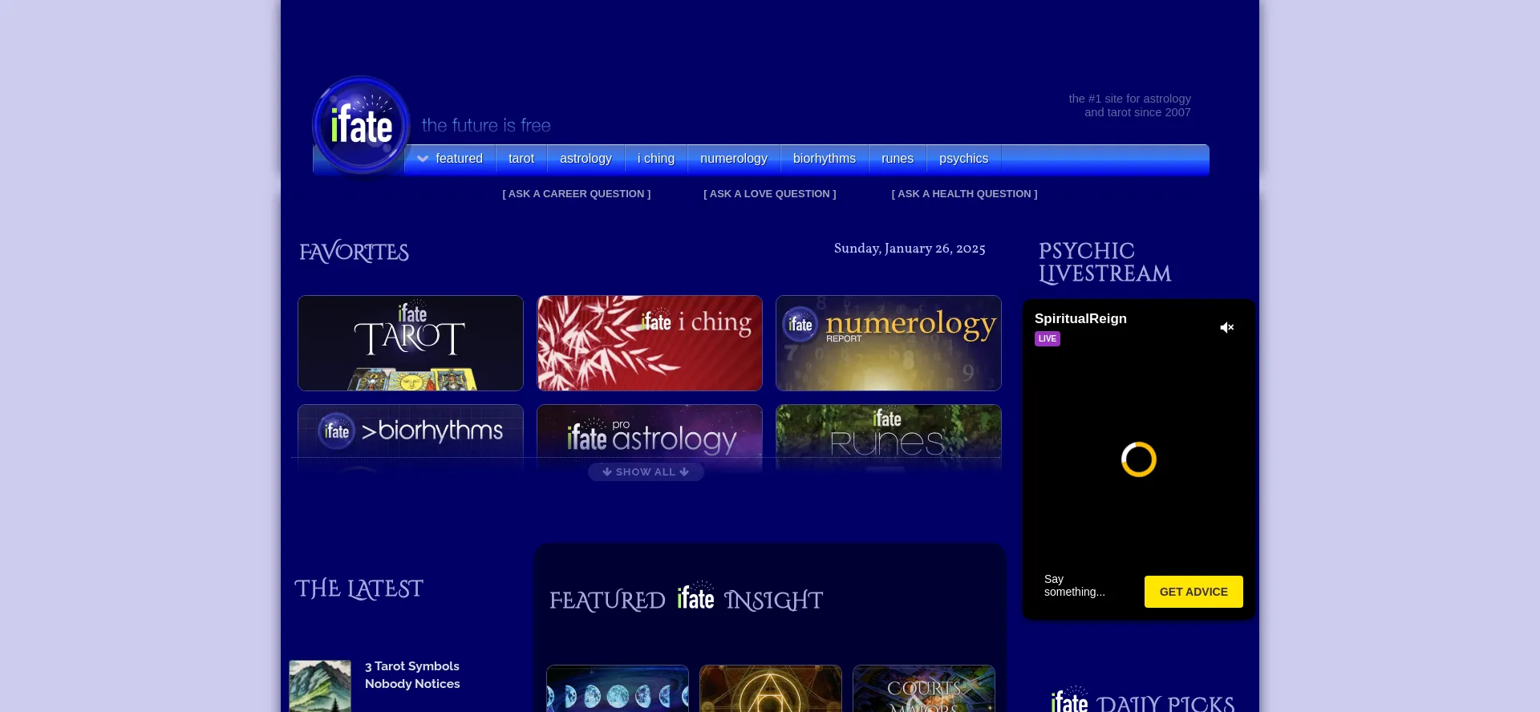Click the Ask a Career Question link
1540x712 pixels.
click(x=576, y=194)
